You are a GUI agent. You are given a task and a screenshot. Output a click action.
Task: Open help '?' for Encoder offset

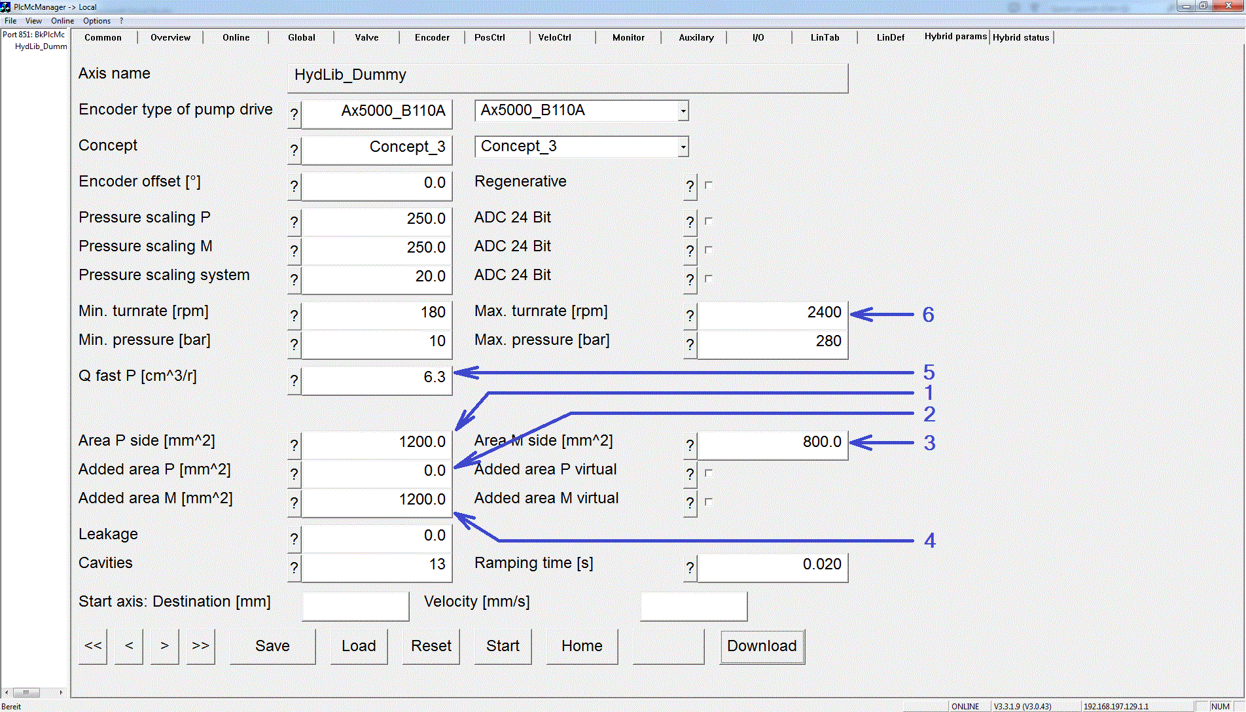[294, 187]
